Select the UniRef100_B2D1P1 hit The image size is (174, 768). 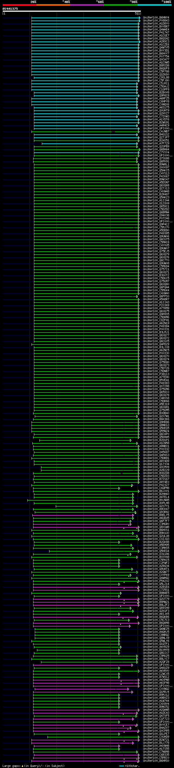(x=156, y=440)
